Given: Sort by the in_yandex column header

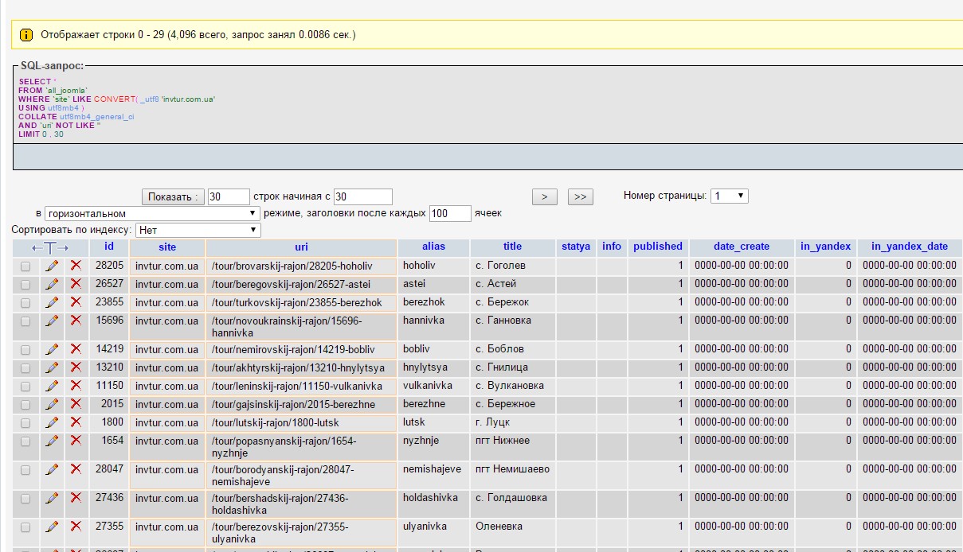Looking at the screenshot, I should (x=826, y=247).
